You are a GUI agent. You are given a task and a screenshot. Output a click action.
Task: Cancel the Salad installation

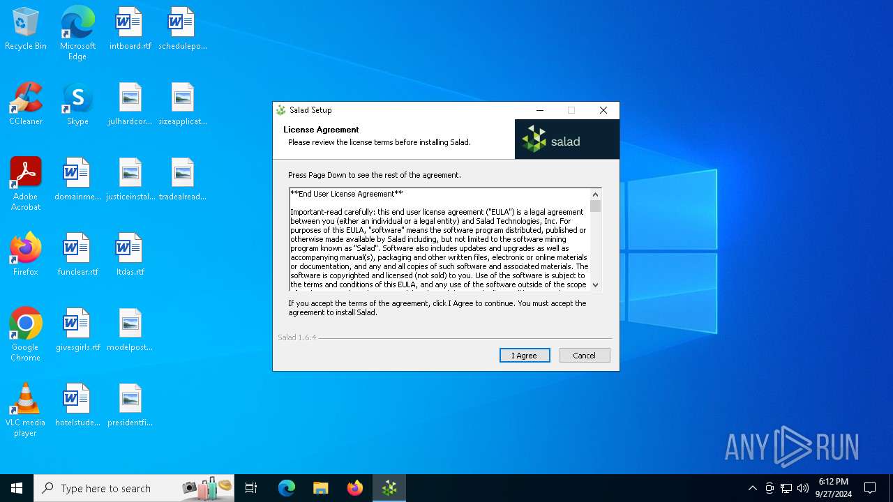(x=585, y=356)
